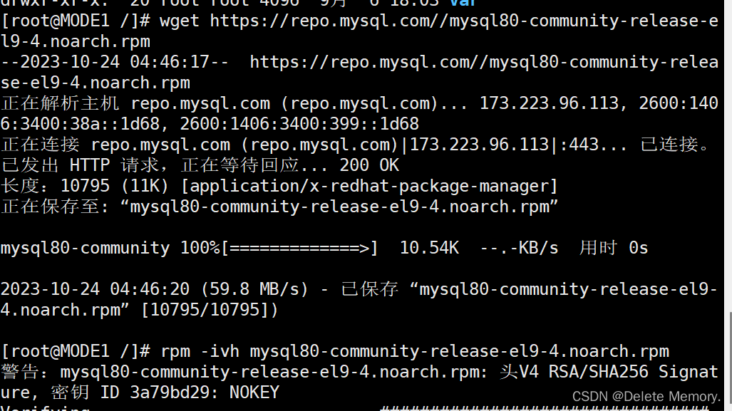The width and height of the screenshot is (732, 411).
Task: Click '[10795/10795])' saved bytes text
Action: tap(210, 310)
